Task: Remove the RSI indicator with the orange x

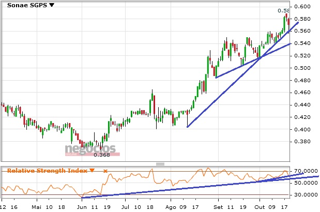Action: (105, 171)
